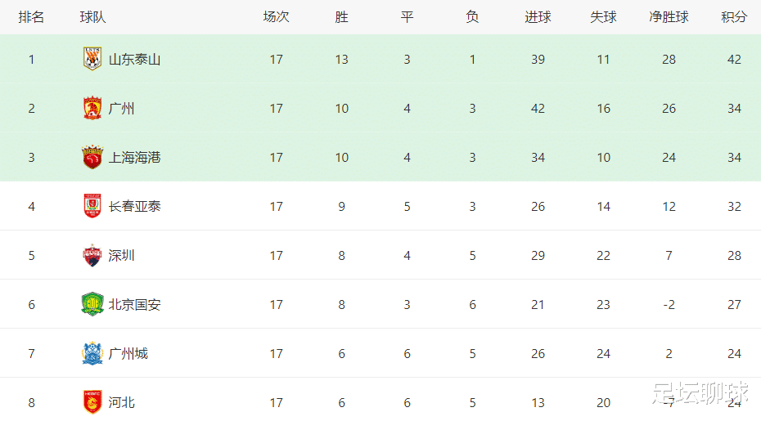Screen dimensions: 761x421
Task: Click the Shenzhen club logo
Action: 92,255
